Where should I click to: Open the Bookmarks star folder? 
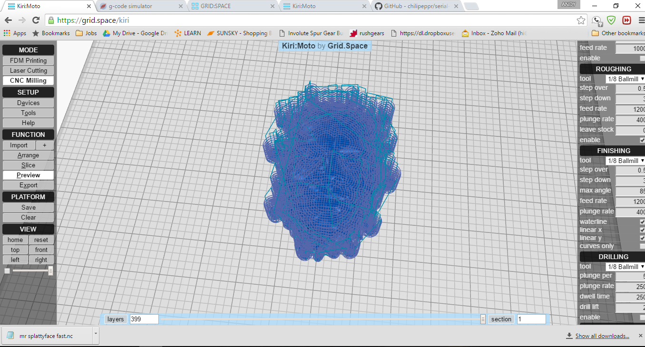51,33
